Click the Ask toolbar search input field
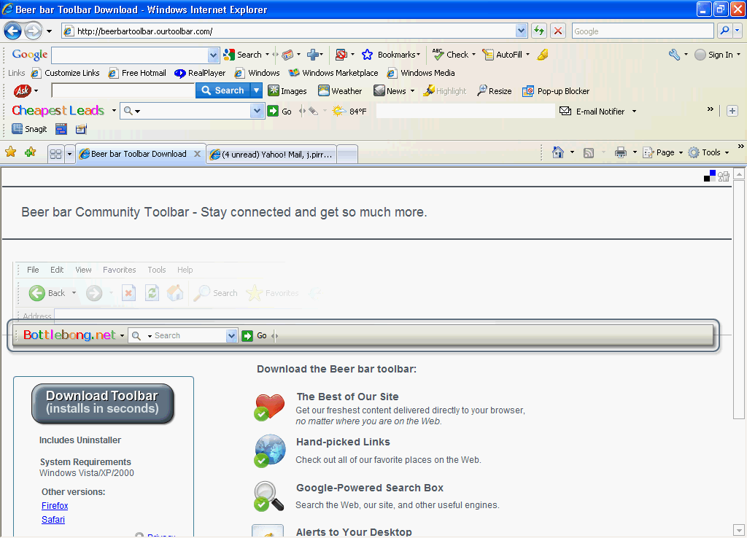Image resolution: width=747 pixels, height=538 pixels. [x=123, y=91]
